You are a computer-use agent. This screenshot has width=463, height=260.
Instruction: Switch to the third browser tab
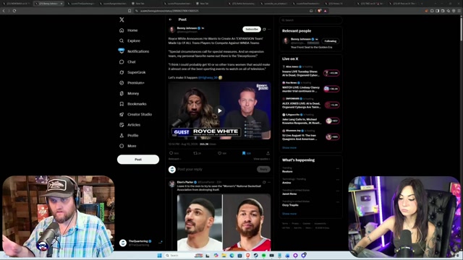81,4
